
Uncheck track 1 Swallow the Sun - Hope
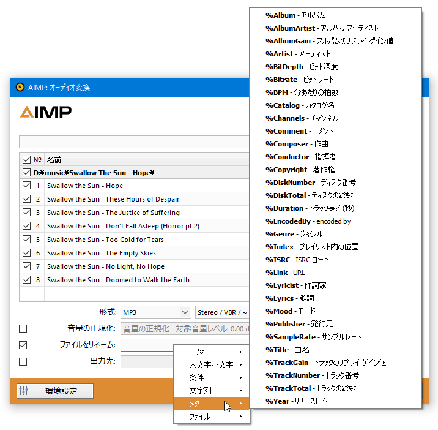(x=26, y=186)
